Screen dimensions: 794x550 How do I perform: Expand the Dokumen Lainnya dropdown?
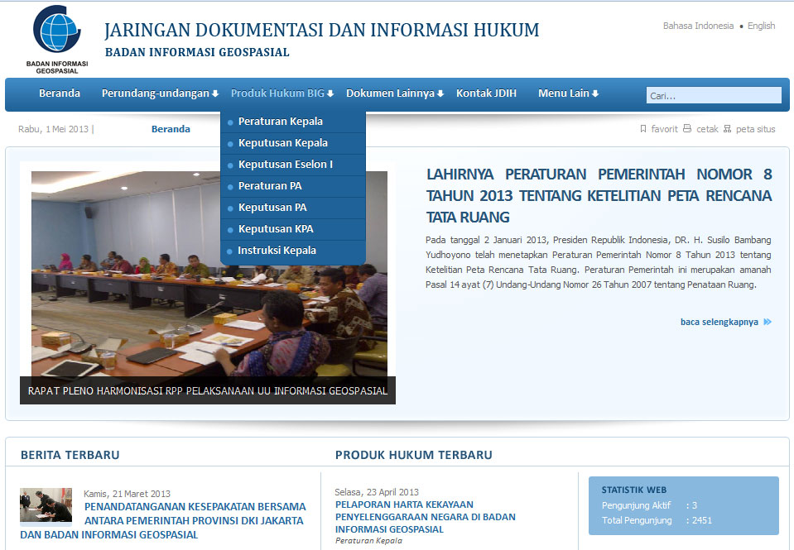[395, 93]
